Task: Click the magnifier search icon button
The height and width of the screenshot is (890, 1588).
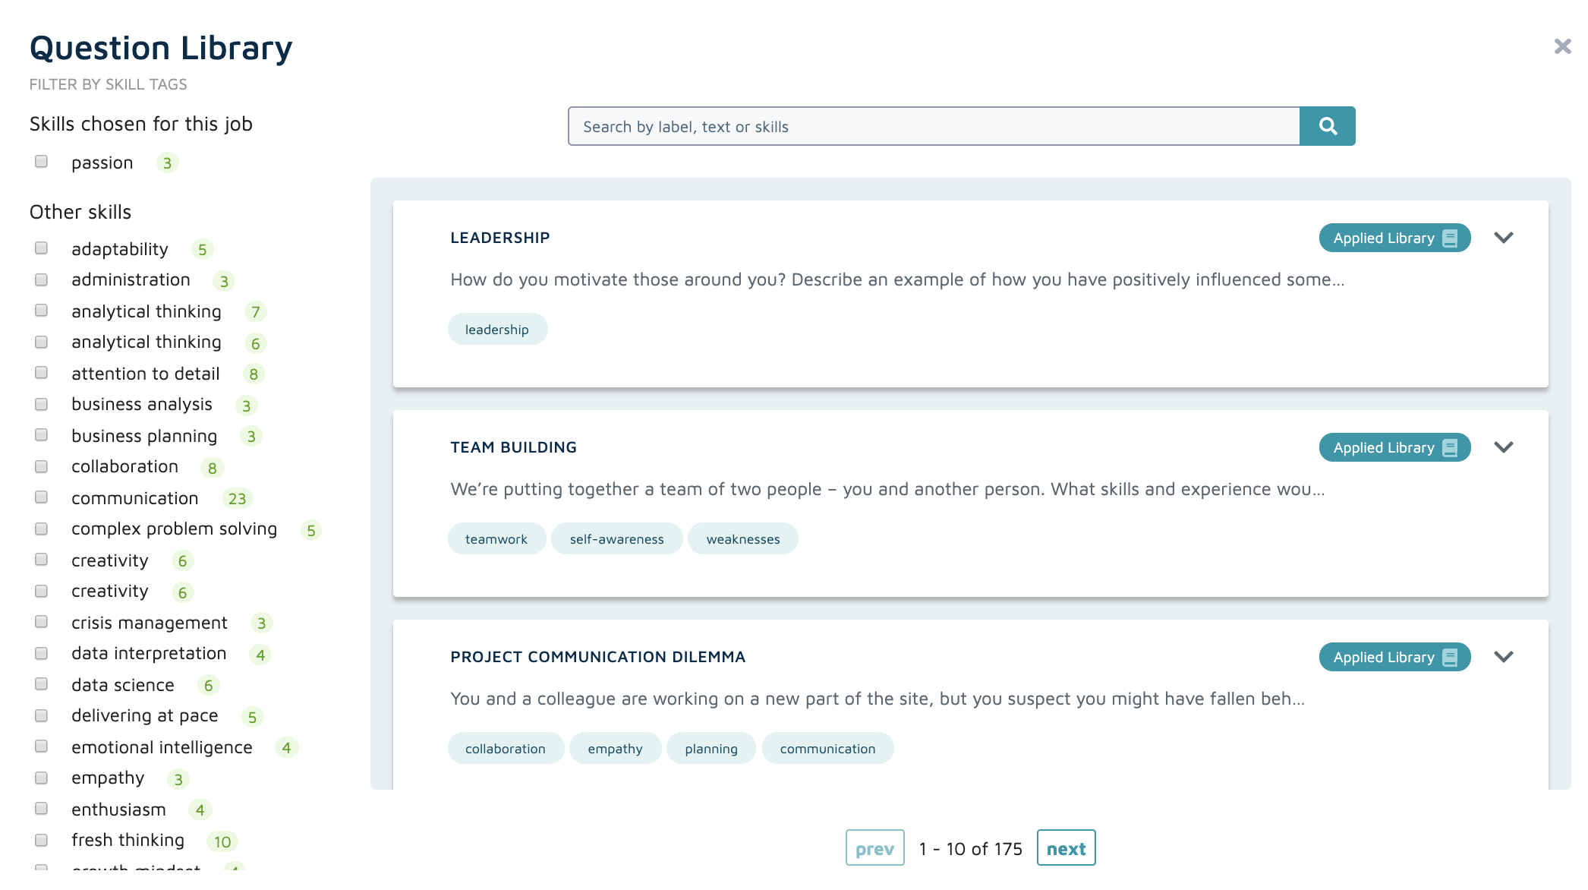Action: [x=1327, y=126]
